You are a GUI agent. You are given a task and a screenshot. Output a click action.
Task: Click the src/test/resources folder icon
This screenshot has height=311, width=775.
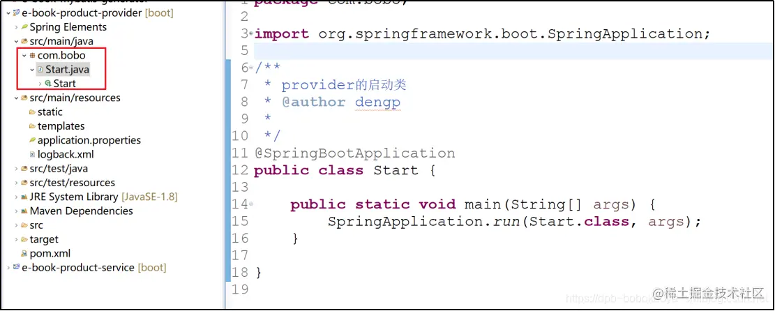[24, 183]
